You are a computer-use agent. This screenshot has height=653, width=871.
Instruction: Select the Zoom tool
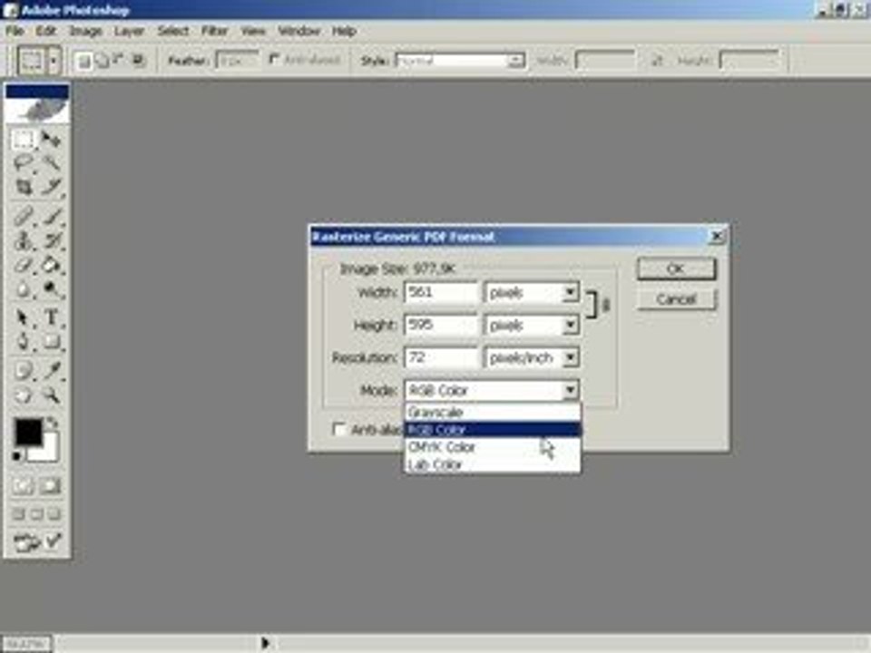[x=52, y=395]
